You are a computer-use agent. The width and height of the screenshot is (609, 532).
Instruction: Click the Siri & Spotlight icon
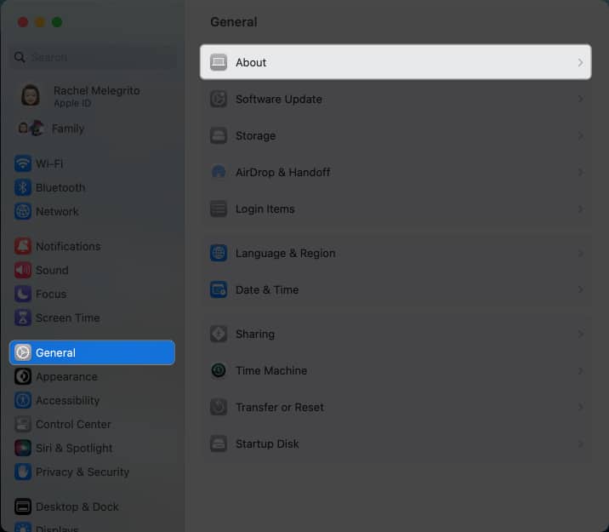(23, 448)
